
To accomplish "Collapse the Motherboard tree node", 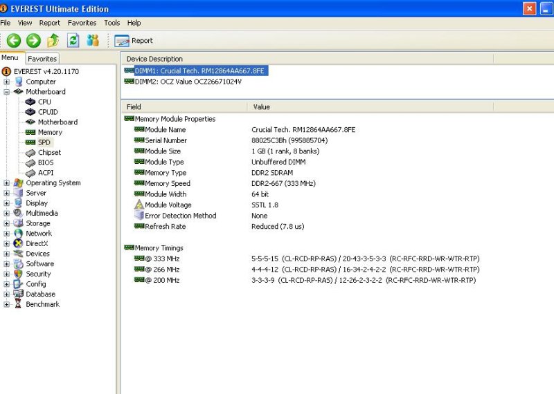I will click(7, 92).
